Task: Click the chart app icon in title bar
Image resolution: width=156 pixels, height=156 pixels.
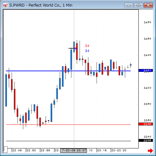Action: pyautogui.click(x=6, y=5)
